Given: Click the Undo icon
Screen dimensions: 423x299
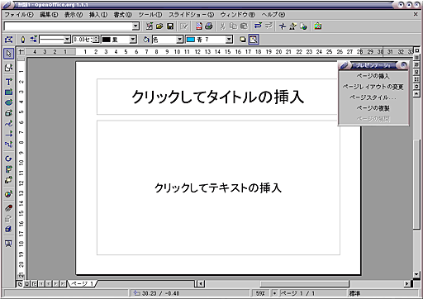Looking at the screenshot, I should [x=258, y=26].
